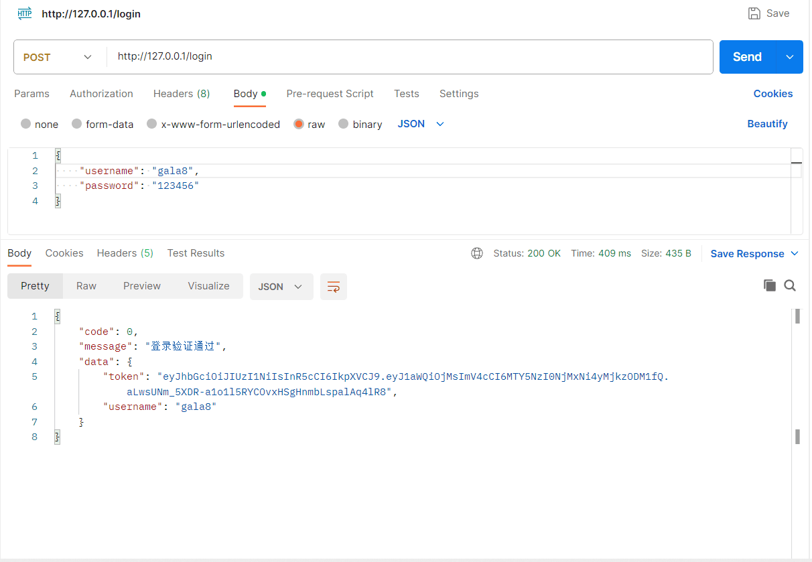Viewport: 812px width, 562px height.
Task: Select x-www-form-urlencoded body option
Action: coord(152,124)
